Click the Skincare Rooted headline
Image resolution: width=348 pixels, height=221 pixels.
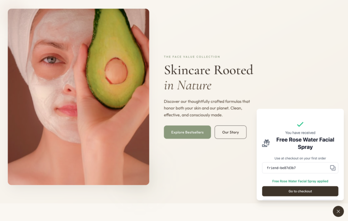click(208, 70)
